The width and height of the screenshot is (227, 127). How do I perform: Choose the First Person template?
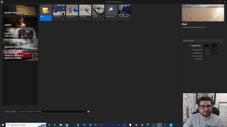click(x=59, y=13)
